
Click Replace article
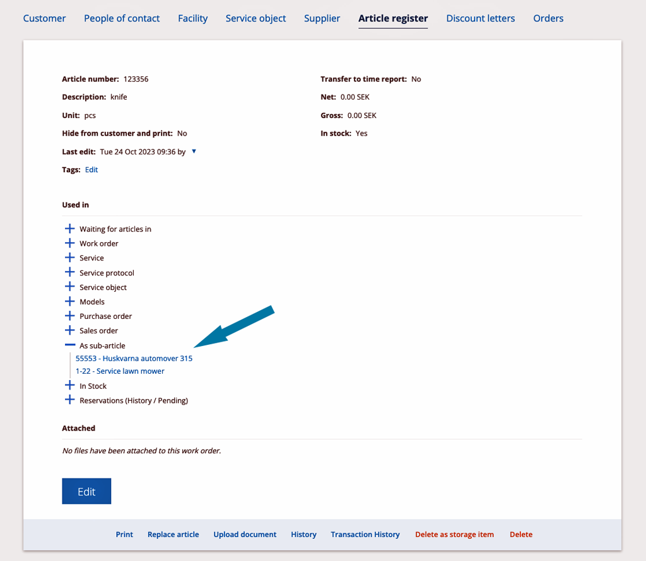(x=173, y=535)
